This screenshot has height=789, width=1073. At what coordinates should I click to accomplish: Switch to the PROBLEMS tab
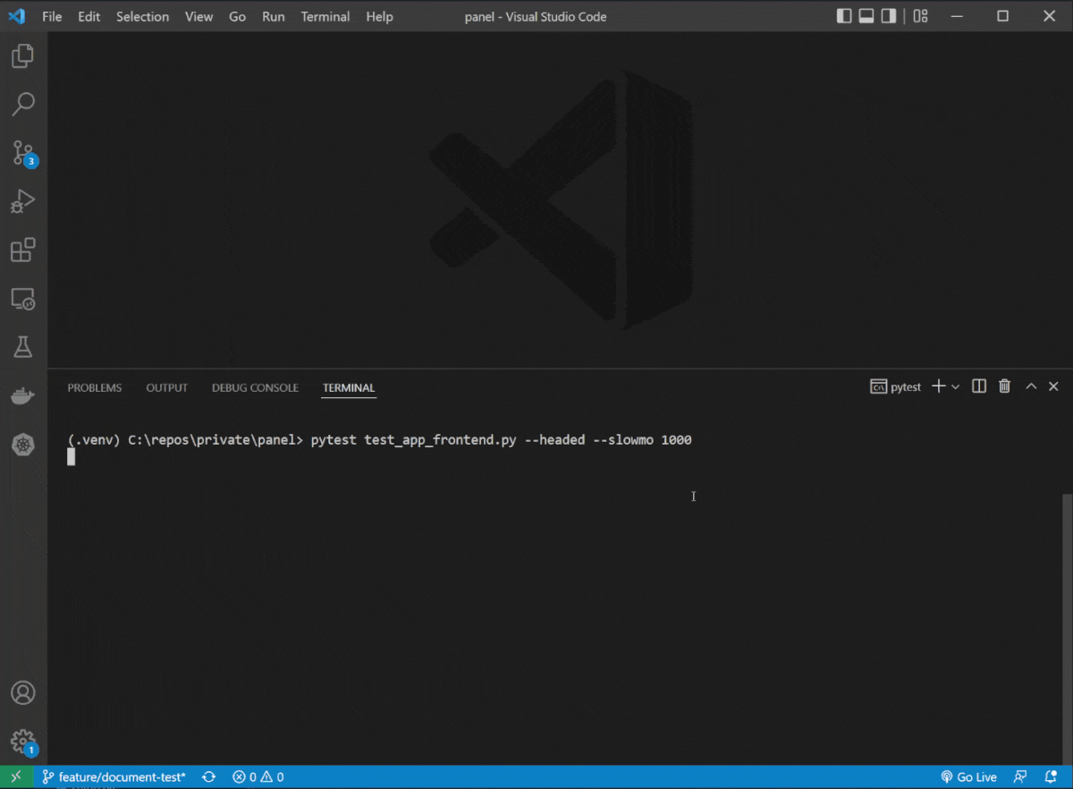(x=94, y=387)
